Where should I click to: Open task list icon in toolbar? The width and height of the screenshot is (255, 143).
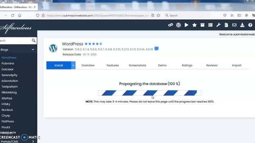[210, 25]
